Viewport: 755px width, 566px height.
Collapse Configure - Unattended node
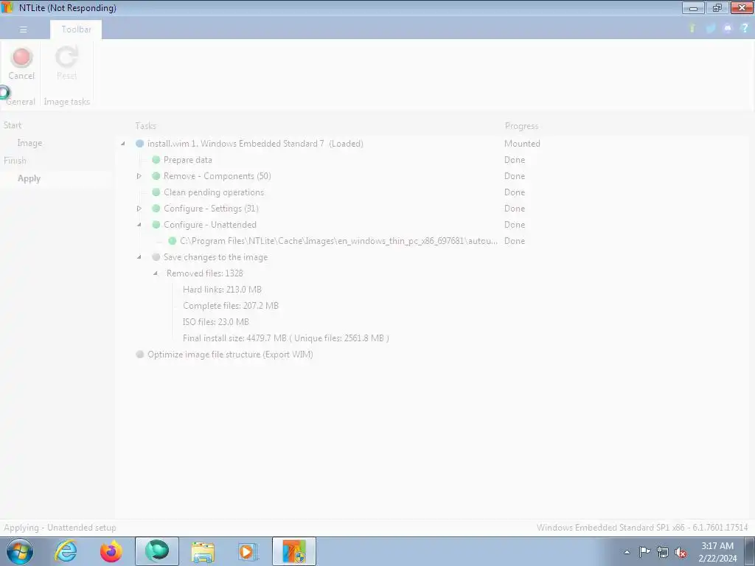coord(139,225)
